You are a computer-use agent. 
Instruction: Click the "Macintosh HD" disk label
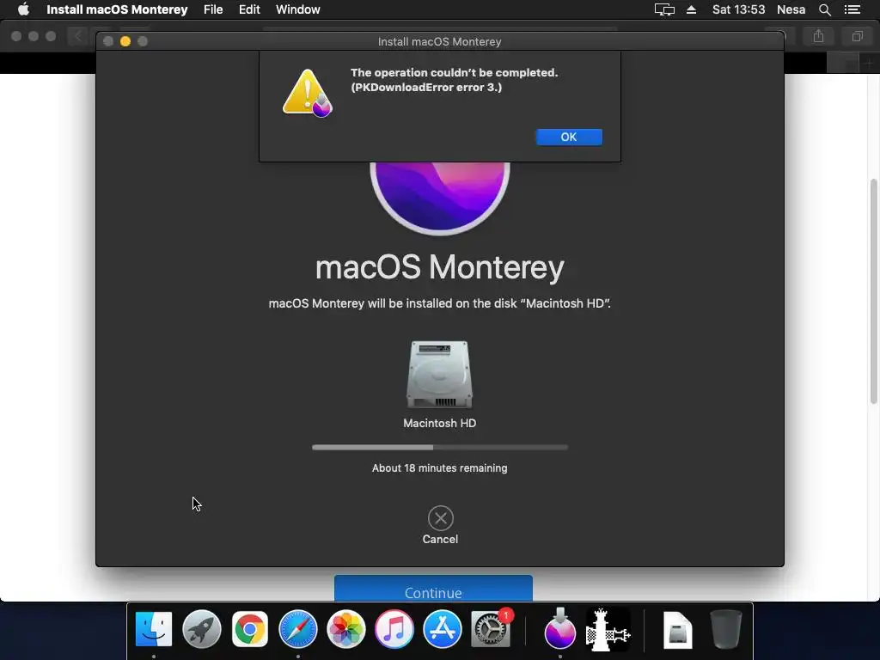[439, 423]
